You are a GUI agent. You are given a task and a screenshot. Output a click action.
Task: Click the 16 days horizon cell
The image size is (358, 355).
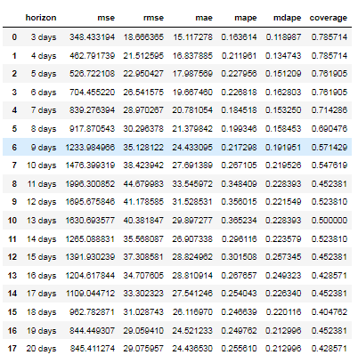coord(41,276)
